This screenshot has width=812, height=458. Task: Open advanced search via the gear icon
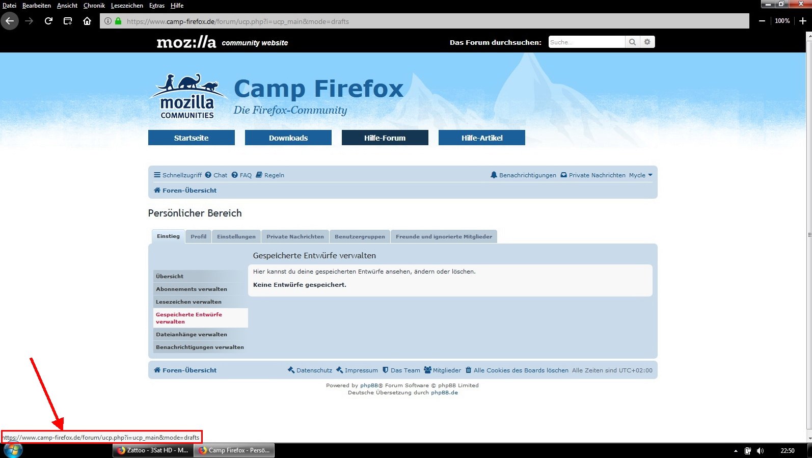[647, 42]
